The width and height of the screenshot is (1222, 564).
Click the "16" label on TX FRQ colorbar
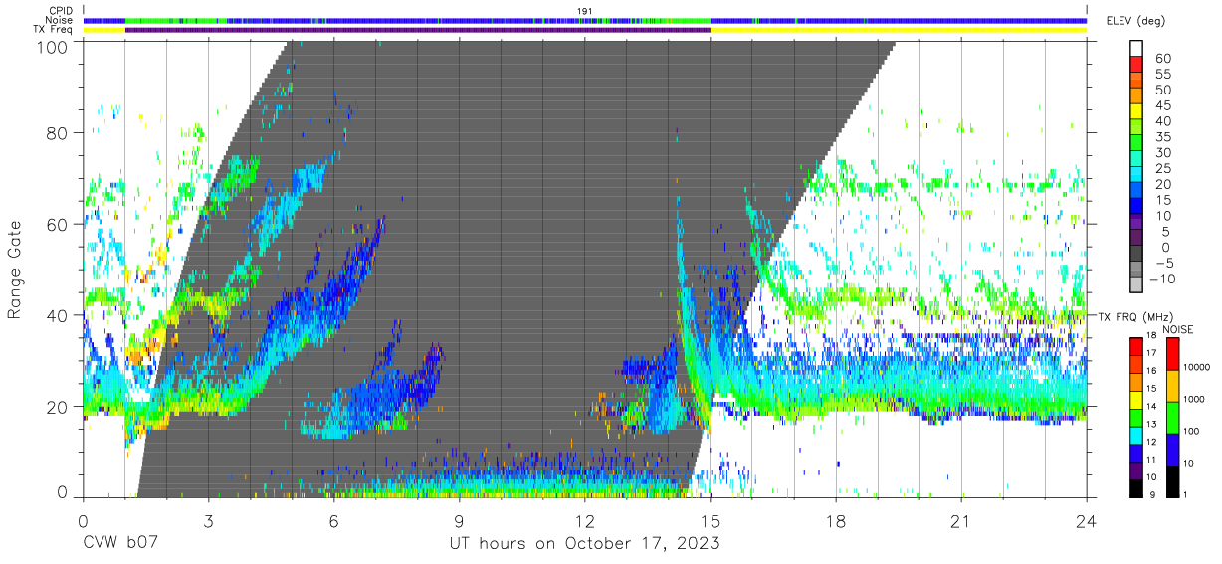pos(1153,373)
